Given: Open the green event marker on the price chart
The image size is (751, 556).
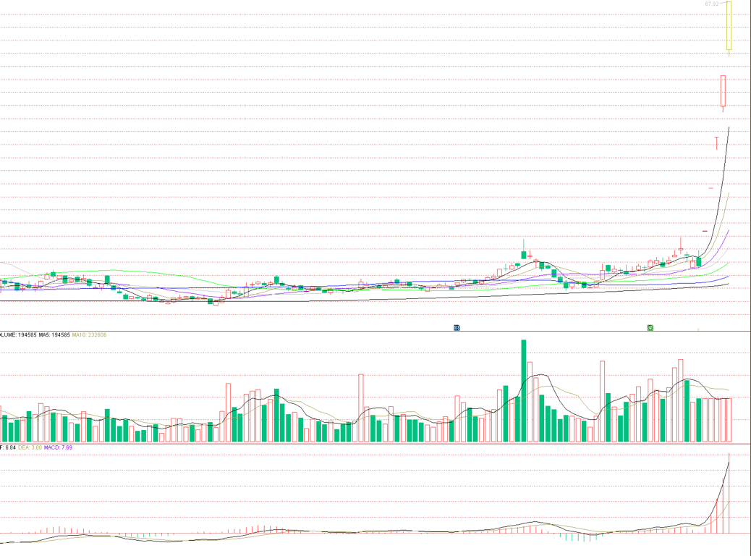Looking at the screenshot, I should (650, 328).
